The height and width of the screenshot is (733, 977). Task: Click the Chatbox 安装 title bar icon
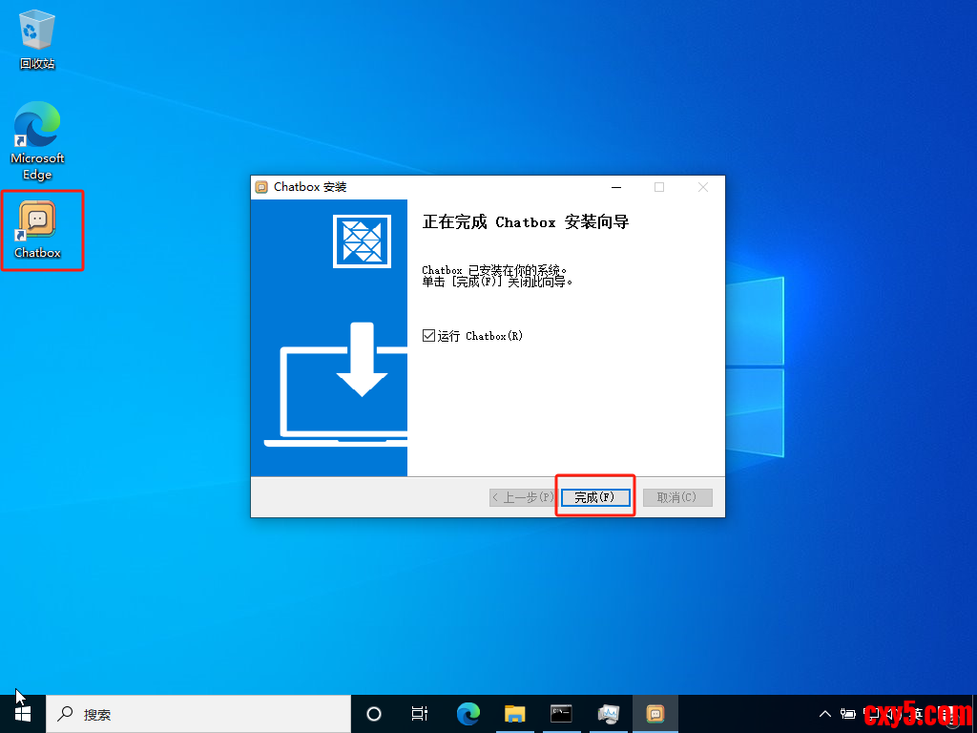(x=262, y=187)
